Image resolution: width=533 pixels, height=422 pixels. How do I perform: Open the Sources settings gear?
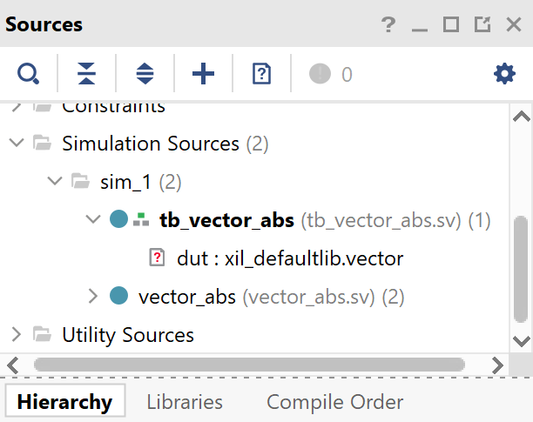coord(504,74)
